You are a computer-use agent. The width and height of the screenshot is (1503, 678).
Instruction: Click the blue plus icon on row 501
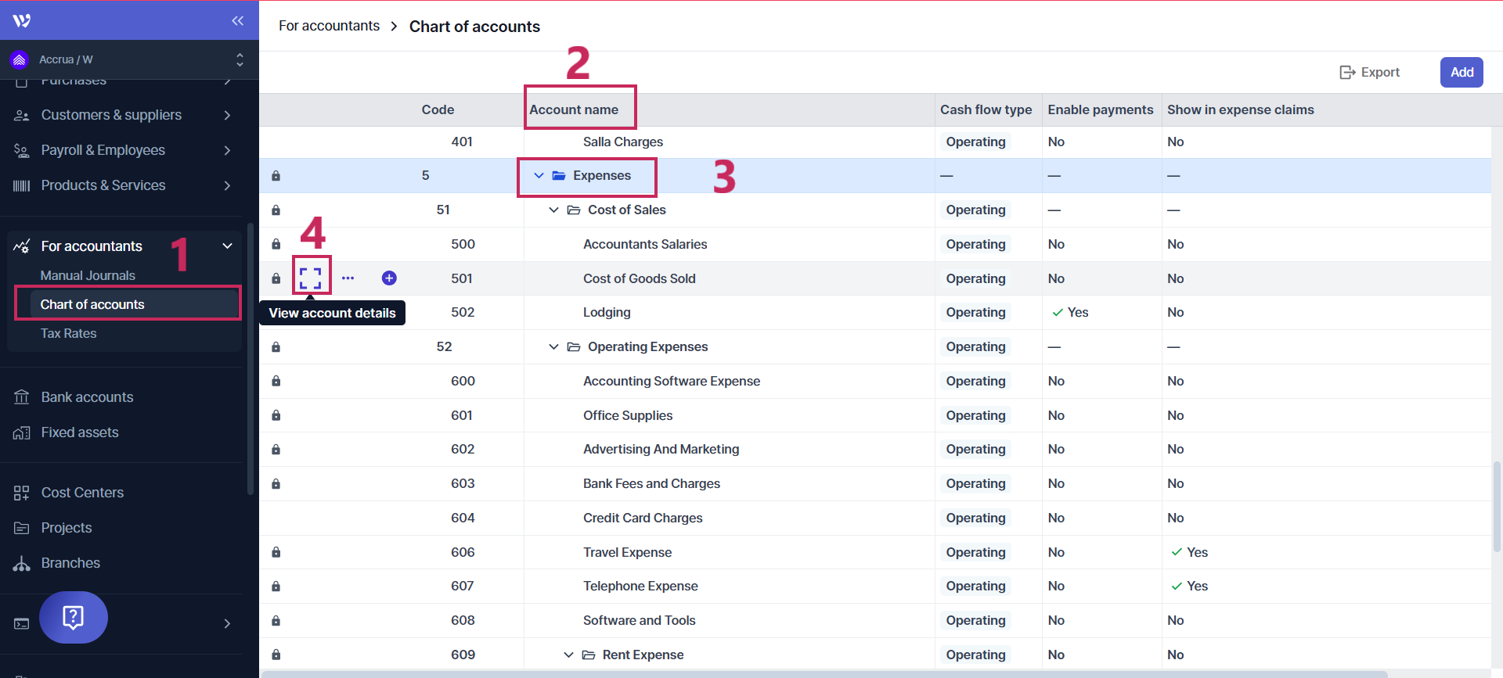[389, 278]
